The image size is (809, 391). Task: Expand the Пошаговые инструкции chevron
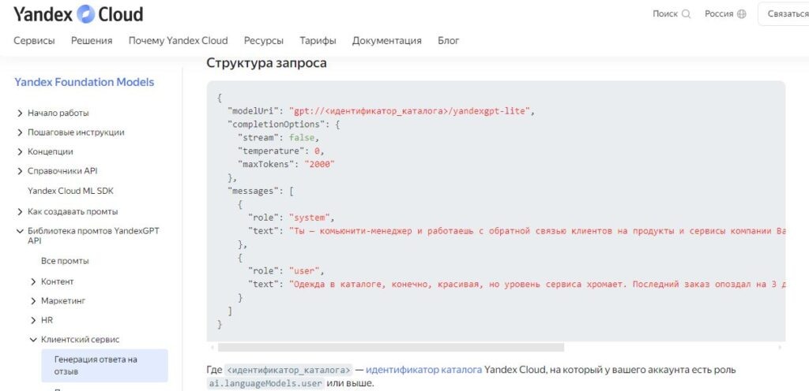(x=20, y=132)
